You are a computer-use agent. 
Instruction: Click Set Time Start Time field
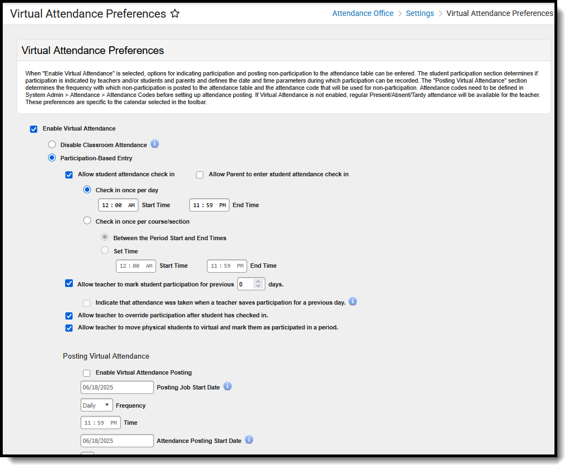click(x=136, y=266)
